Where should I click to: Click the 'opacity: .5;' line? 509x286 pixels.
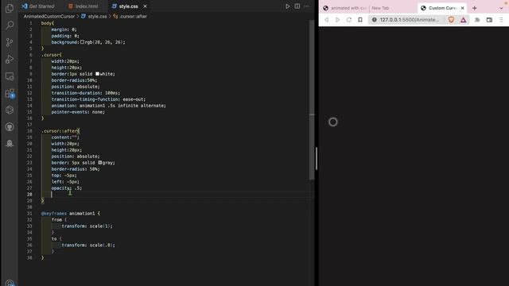point(67,187)
